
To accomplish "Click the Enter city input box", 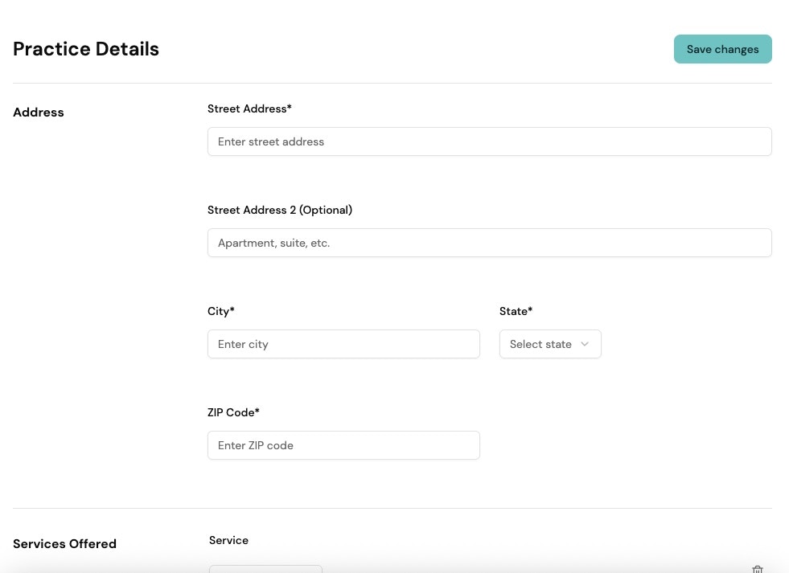I will coord(343,344).
